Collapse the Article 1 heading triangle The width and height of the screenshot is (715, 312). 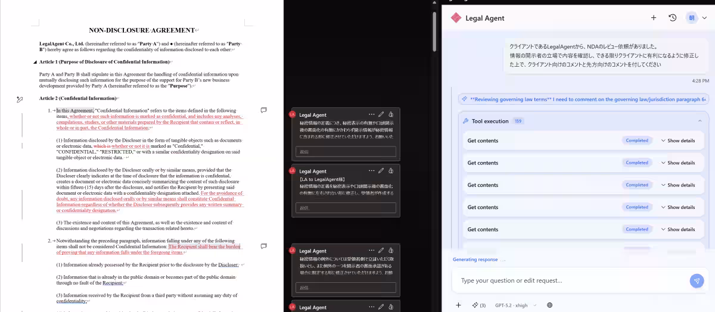(35, 62)
